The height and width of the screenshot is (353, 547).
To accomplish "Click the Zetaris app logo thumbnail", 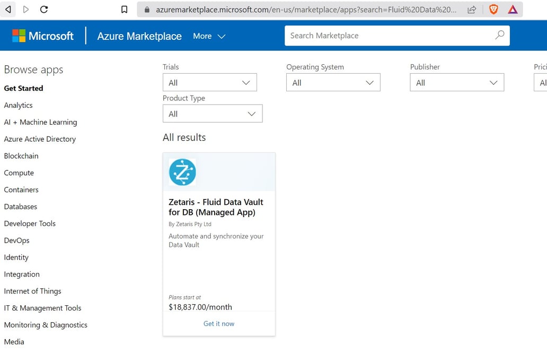I will click(x=182, y=172).
